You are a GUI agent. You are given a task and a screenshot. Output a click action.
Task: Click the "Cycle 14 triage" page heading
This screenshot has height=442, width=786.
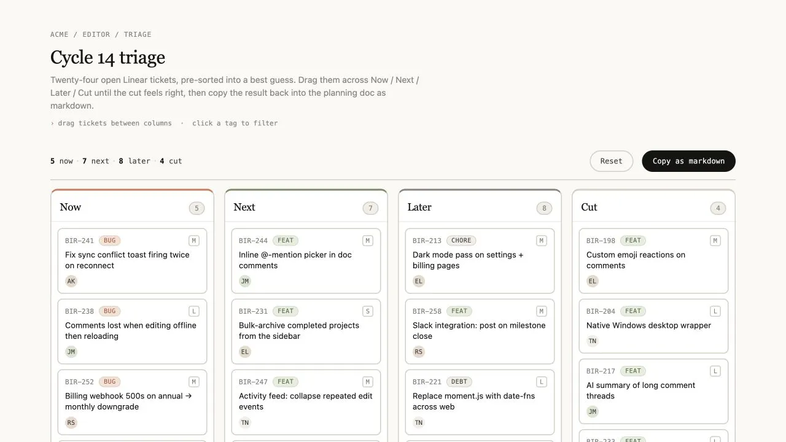(x=107, y=58)
